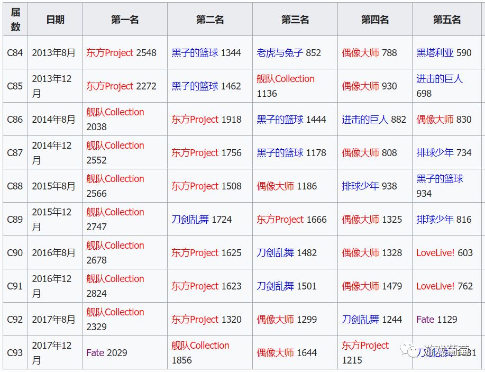Open the 舰队Collection link in row C87
Viewport: 485px width, 372px height.
115,146
